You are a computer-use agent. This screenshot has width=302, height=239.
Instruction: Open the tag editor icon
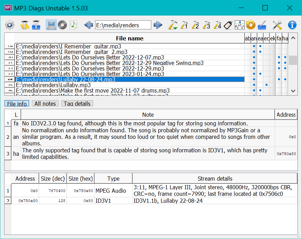(228, 25)
